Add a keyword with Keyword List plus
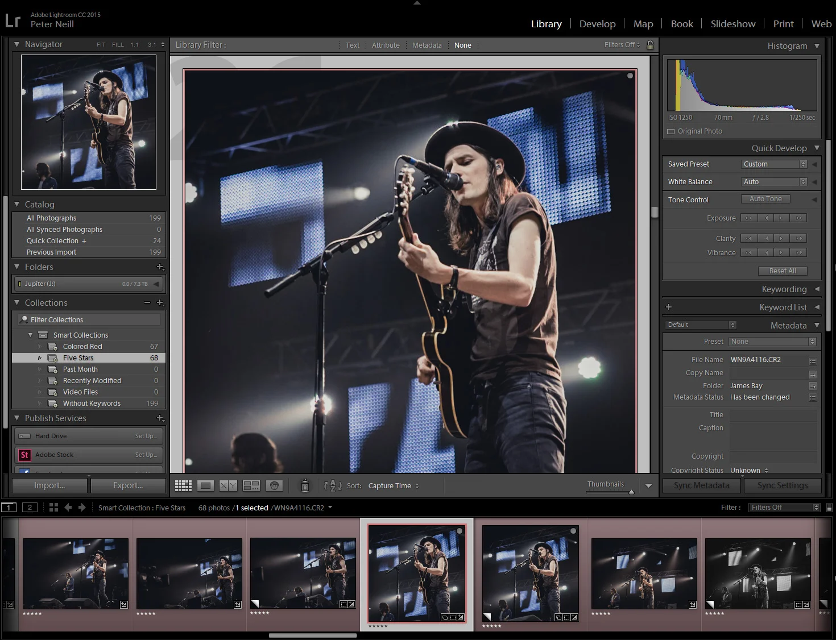 click(x=669, y=307)
